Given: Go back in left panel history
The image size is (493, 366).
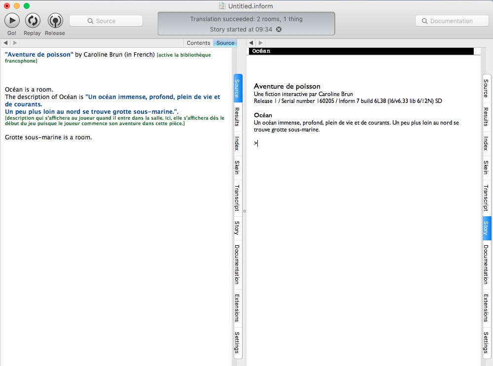Looking at the screenshot, I should [x=5, y=43].
